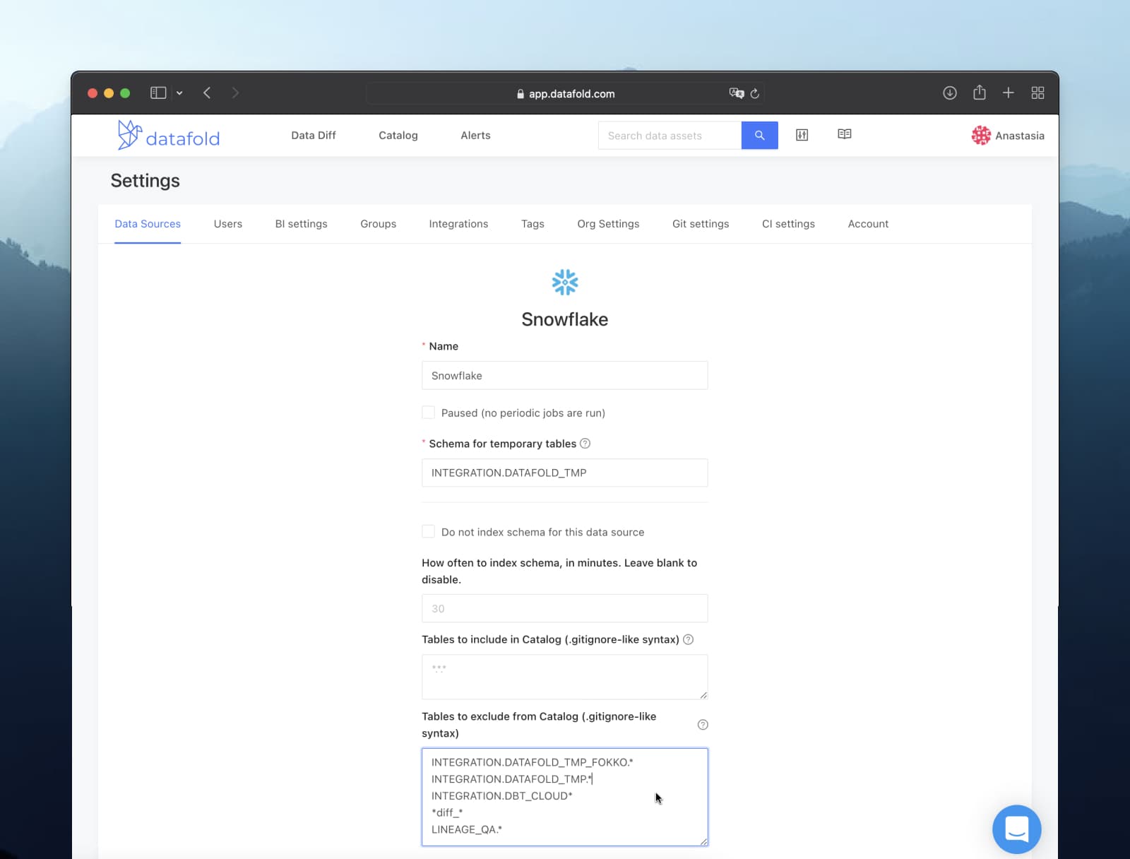Click the translate icon in address bar
The image size is (1130, 859).
[737, 93]
